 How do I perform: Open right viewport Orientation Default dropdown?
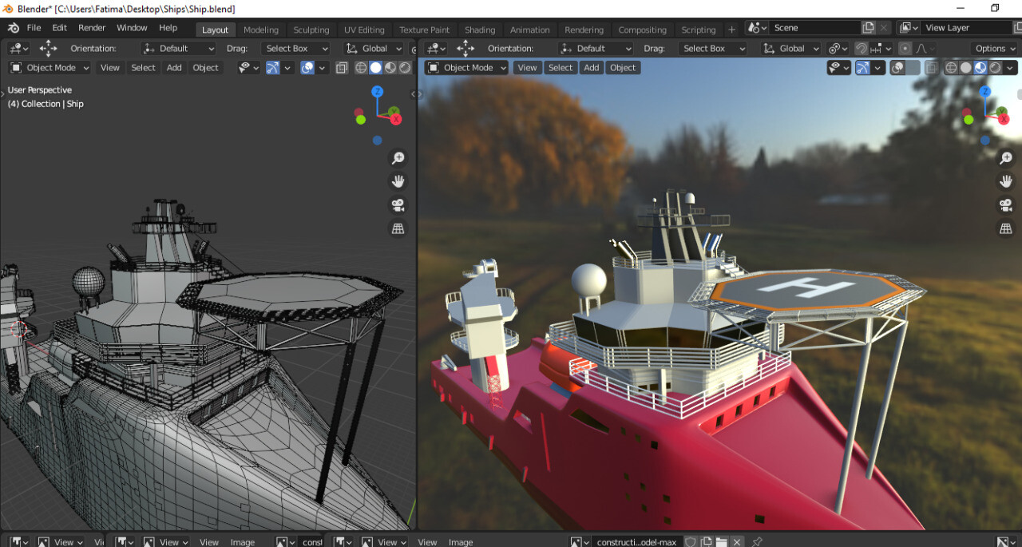pos(596,49)
